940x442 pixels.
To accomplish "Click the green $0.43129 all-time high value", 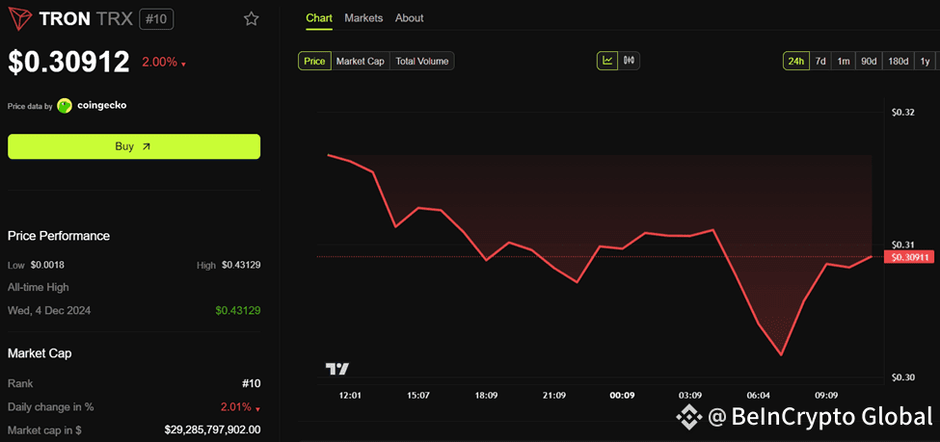I will [x=238, y=311].
